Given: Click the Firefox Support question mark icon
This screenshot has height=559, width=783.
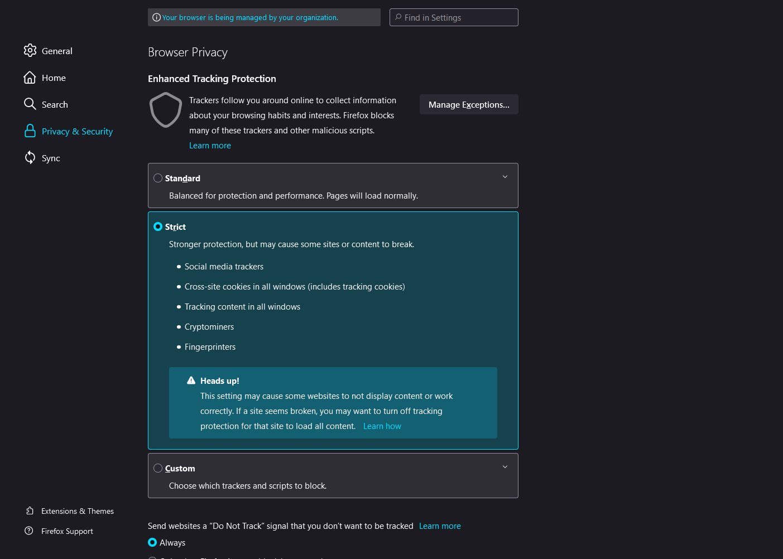Looking at the screenshot, I should point(29,531).
